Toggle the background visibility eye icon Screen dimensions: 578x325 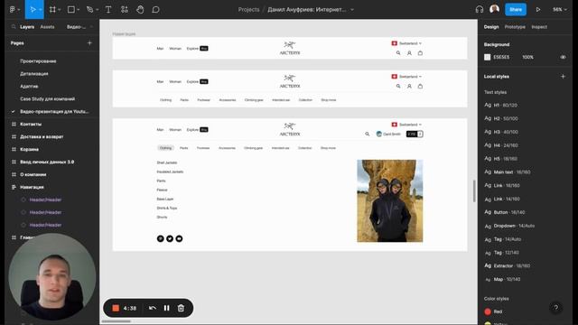pyautogui.click(x=563, y=57)
